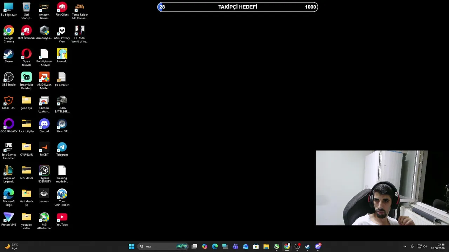
Task: Open Bu bilgisayar desktop icon
Action: point(9,9)
